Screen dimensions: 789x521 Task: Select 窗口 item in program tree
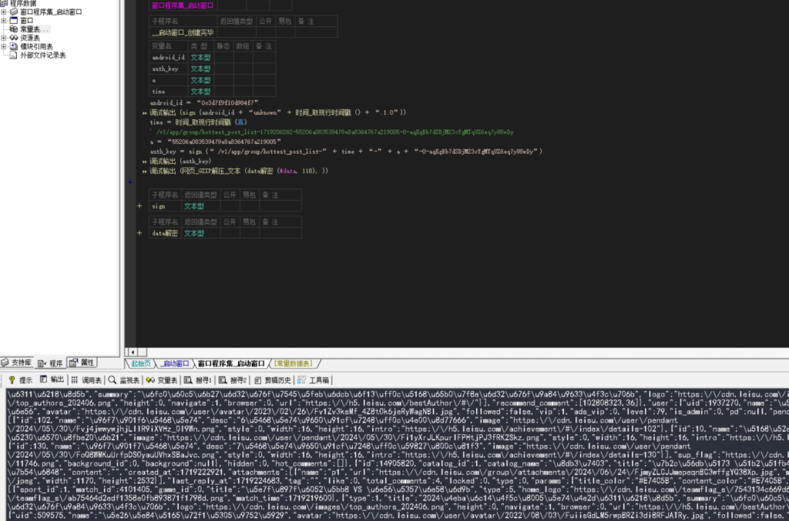27,21
